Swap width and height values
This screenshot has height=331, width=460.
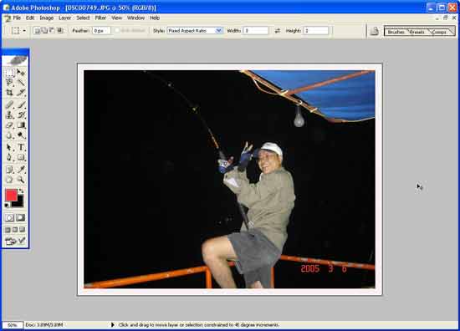click(x=277, y=30)
